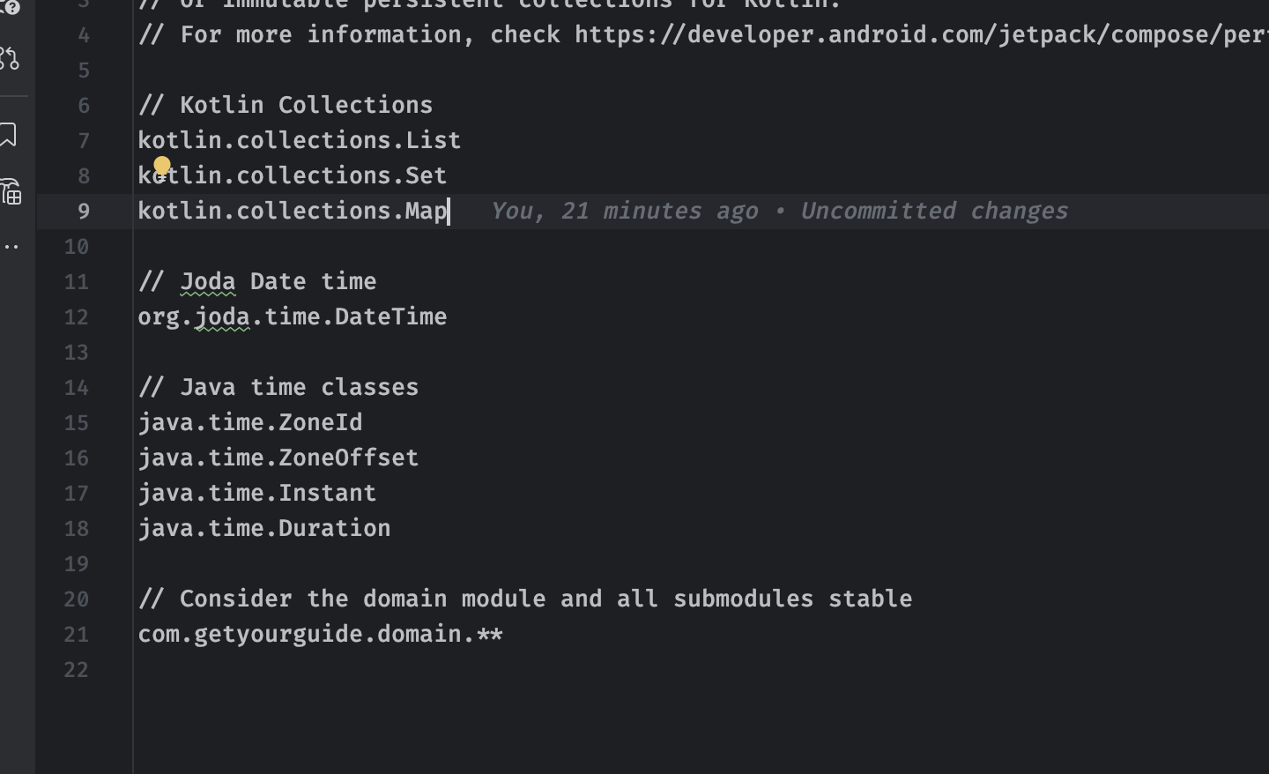Image resolution: width=1269 pixels, height=774 pixels.
Task: Click line number 21 in the gutter
Action: (x=77, y=635)
